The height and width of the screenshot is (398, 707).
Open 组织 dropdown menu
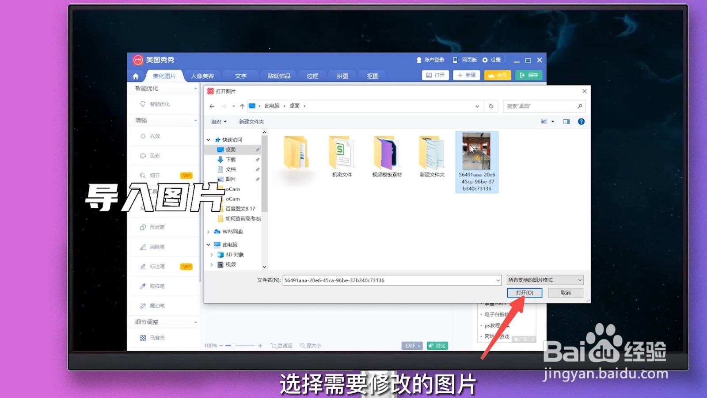[x=219, y=122]
